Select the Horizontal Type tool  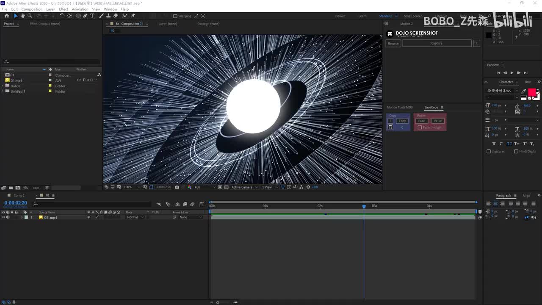[x=92, y=16]
